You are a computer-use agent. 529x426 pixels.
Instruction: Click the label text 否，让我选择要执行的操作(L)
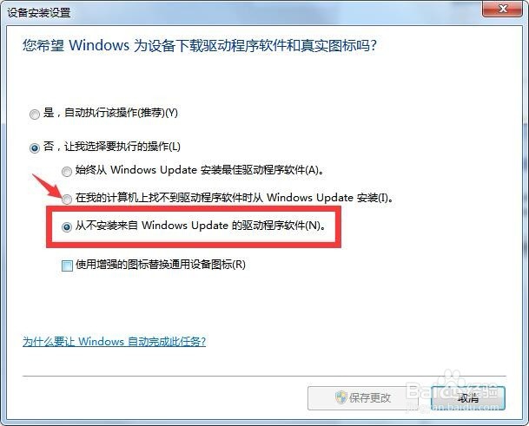pos(112,147)
